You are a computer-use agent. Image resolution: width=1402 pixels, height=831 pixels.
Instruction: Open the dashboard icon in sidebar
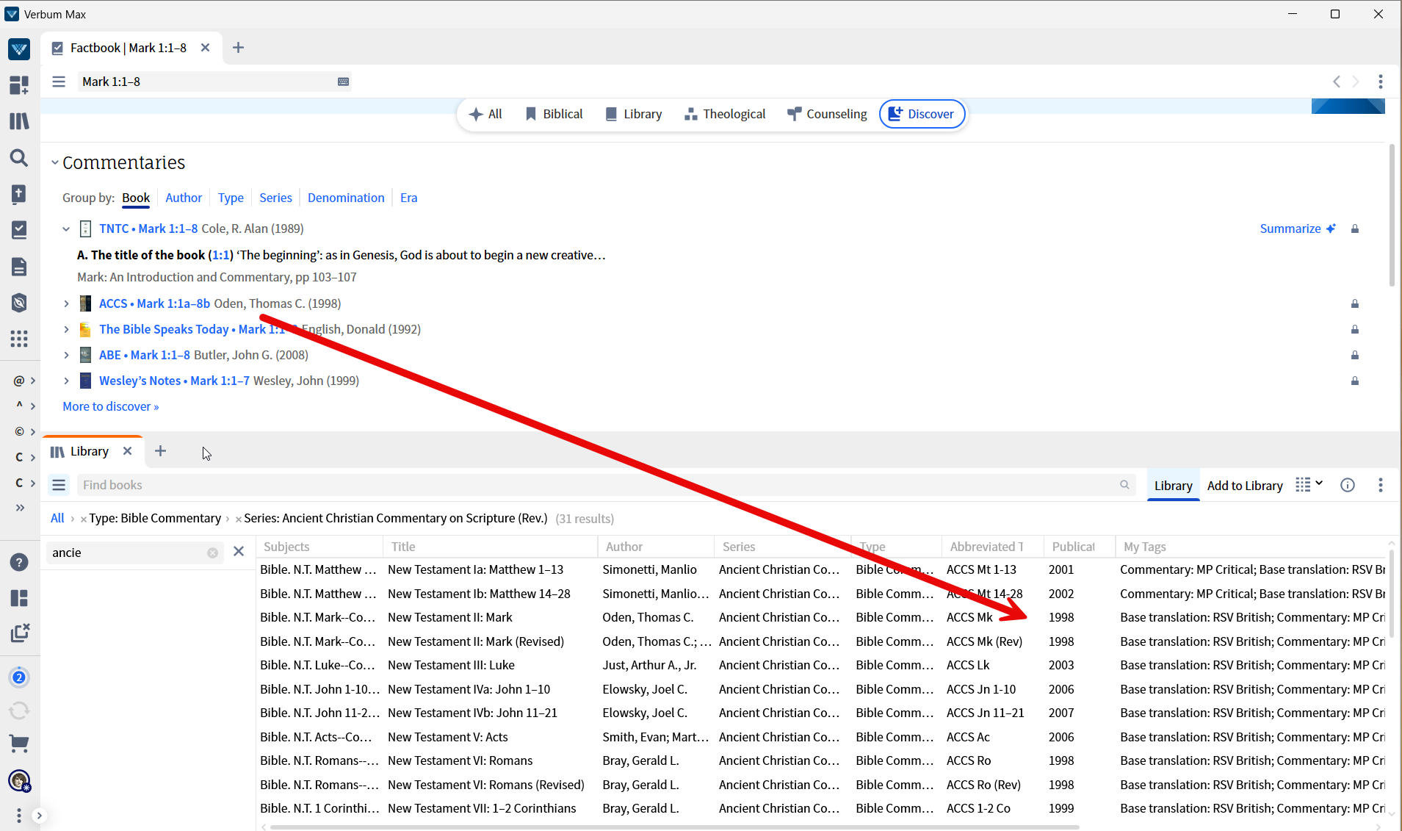tap(19, 85)
